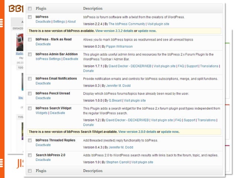Click the upper hamburger menu icon on orange bar
Screen dimensions: 237x178
(x=2, y=23)
